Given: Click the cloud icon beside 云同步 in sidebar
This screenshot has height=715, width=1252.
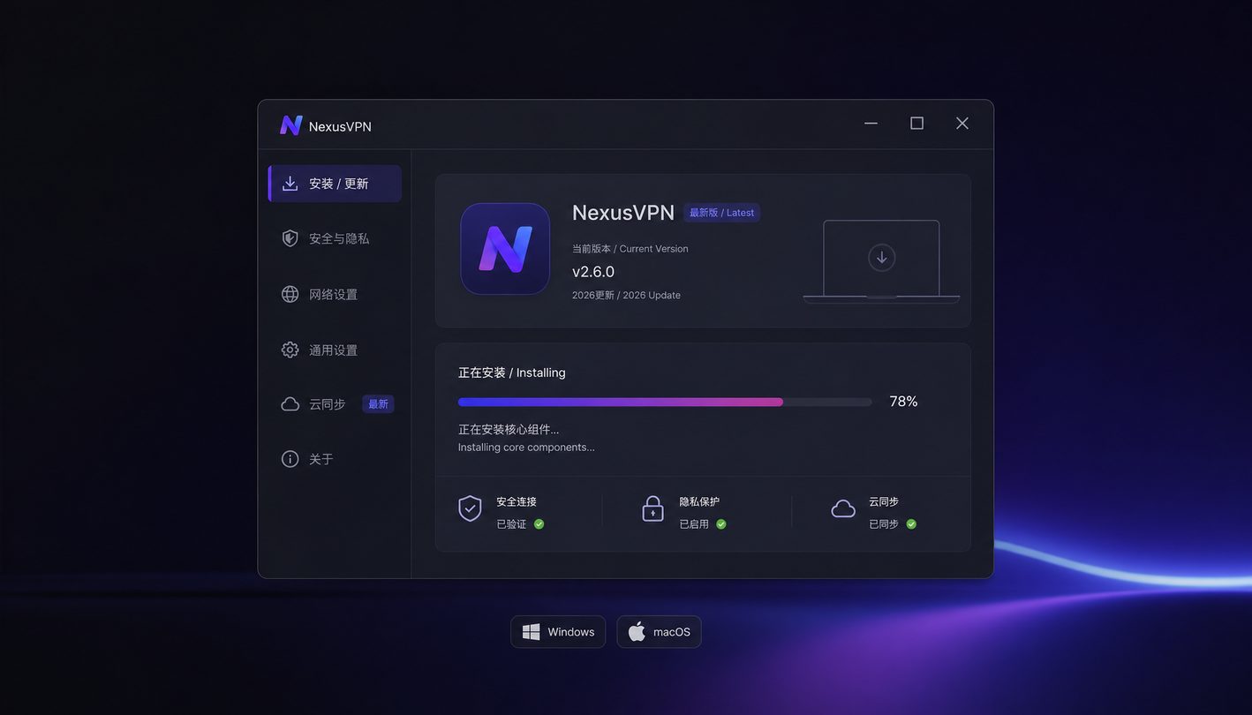Looking at the screenshot, I should (290, 404).
